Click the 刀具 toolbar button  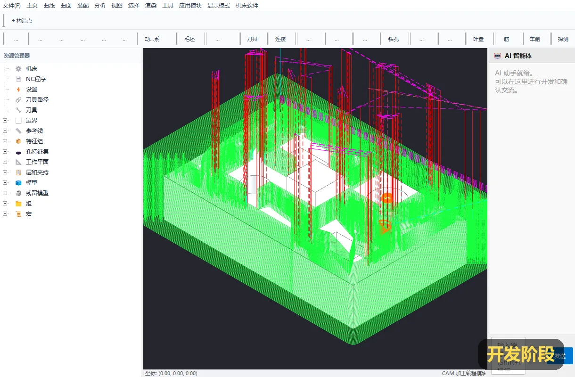pos(252,39)
